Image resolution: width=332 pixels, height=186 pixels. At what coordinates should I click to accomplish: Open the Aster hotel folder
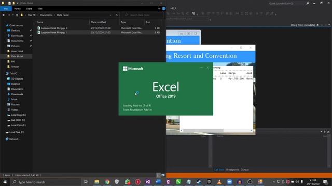(x=17, y=51)
